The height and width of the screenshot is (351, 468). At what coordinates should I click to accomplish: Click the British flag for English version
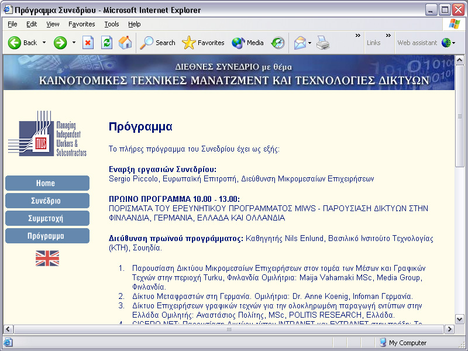47,258
